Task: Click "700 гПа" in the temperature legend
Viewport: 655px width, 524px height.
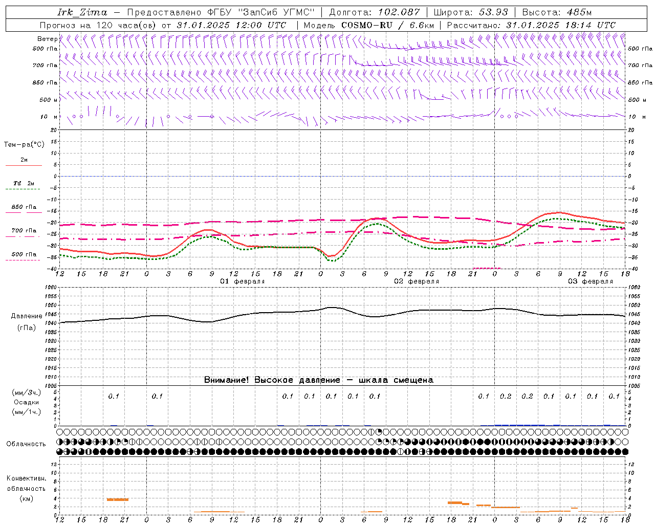Action: pyautogui.click(x=24, y=231)
